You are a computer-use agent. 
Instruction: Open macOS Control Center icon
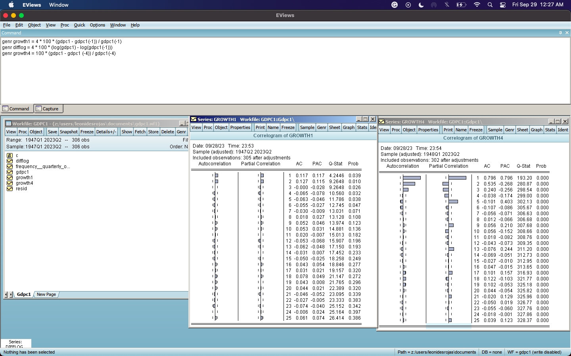pos(502,5)
